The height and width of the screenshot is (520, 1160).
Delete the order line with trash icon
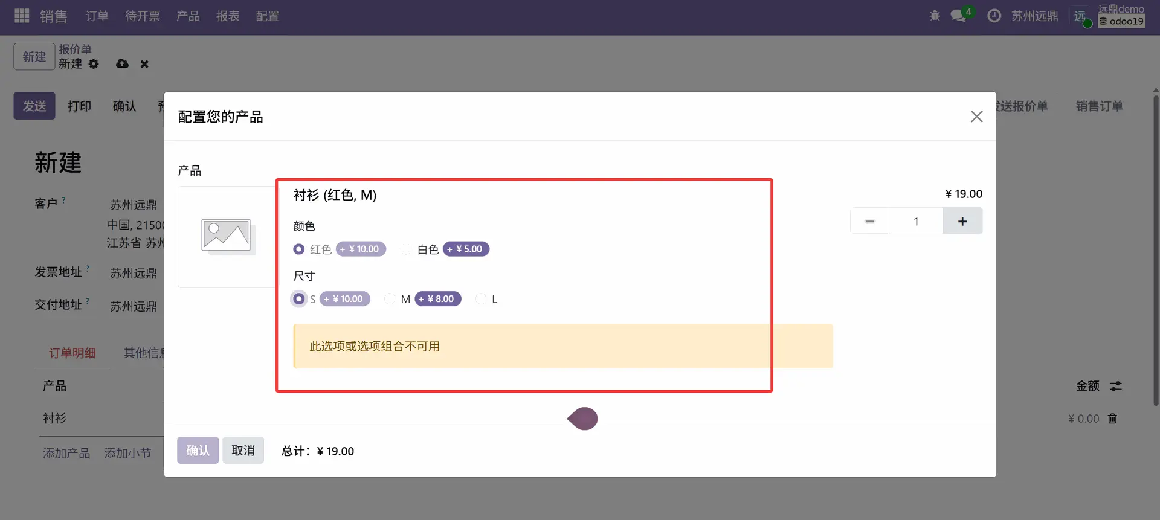(1112, 419)
